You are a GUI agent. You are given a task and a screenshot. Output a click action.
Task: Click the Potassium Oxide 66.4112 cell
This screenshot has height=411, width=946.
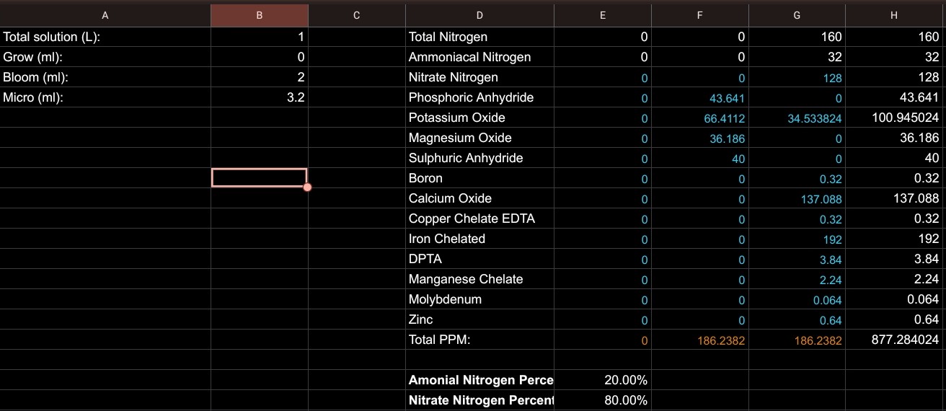pyautogui.click(x=699, y=118)
